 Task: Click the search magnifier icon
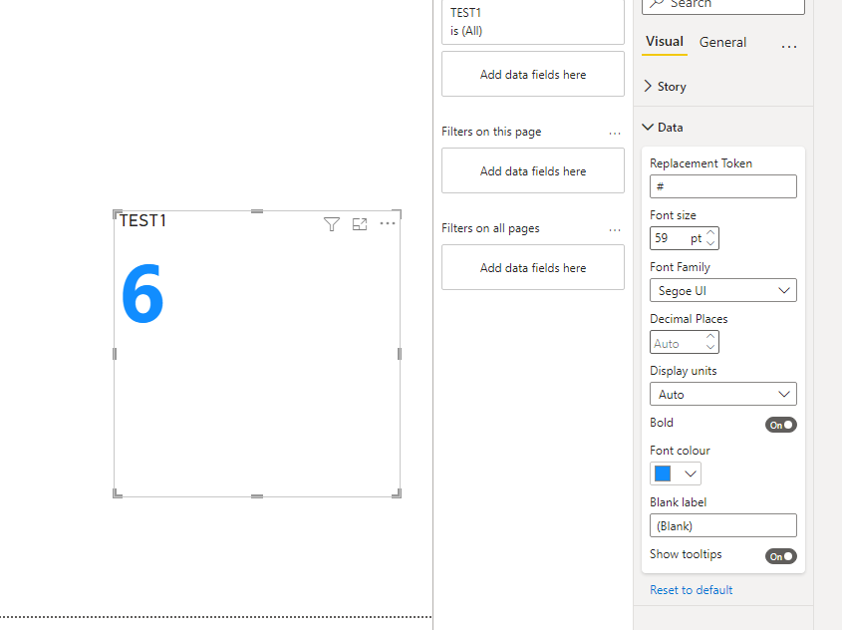[657, 3]
